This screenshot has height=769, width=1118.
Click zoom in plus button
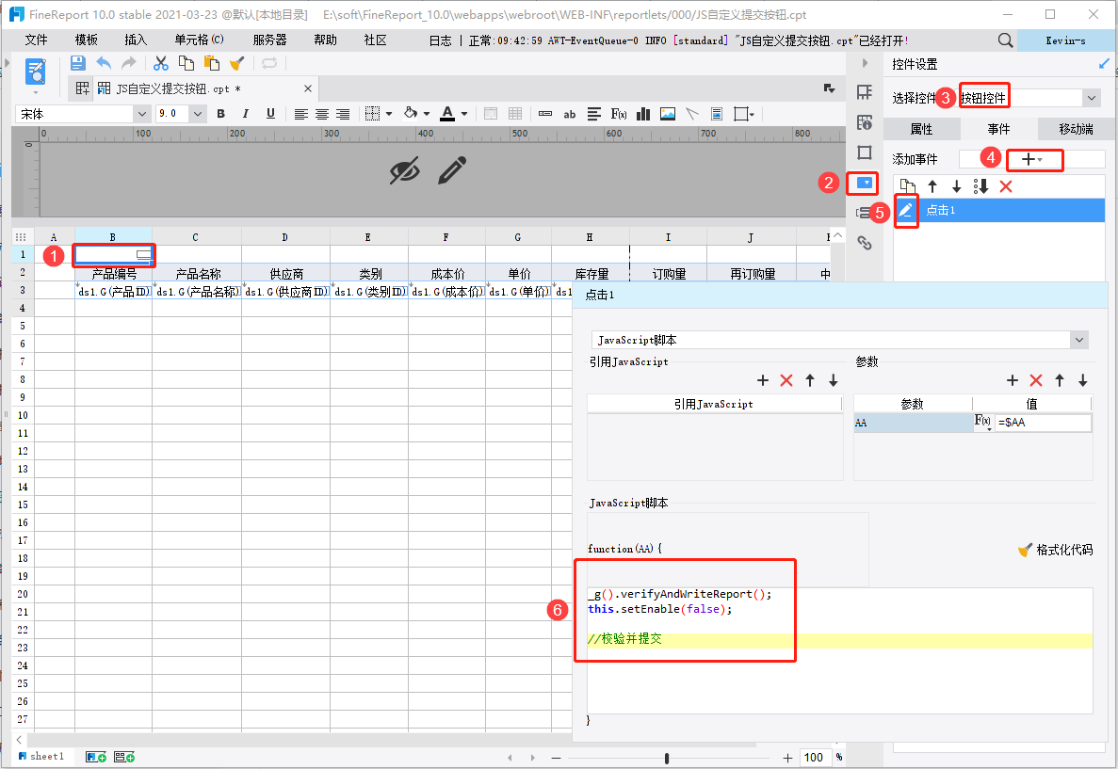point(787,758)
